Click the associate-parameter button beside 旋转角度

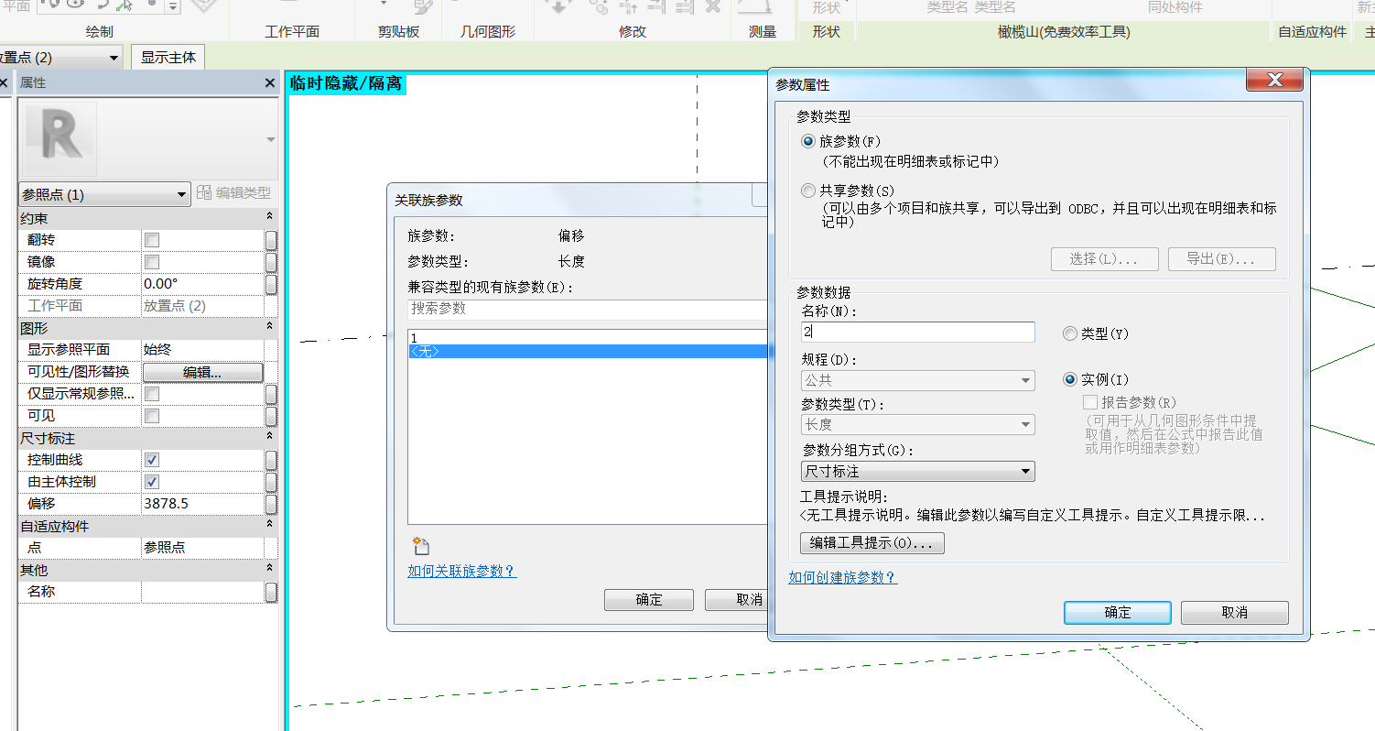pos(271,284)
